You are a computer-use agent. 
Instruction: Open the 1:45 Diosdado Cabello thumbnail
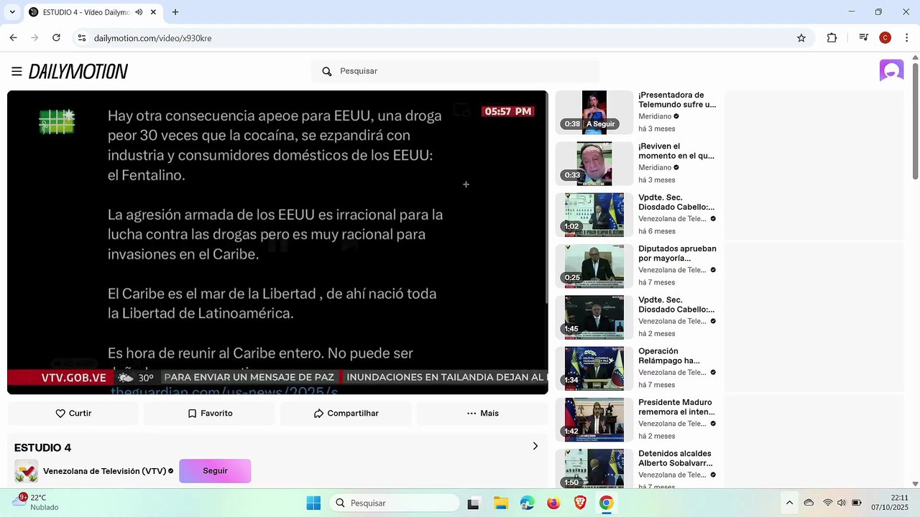coord(594,317)
